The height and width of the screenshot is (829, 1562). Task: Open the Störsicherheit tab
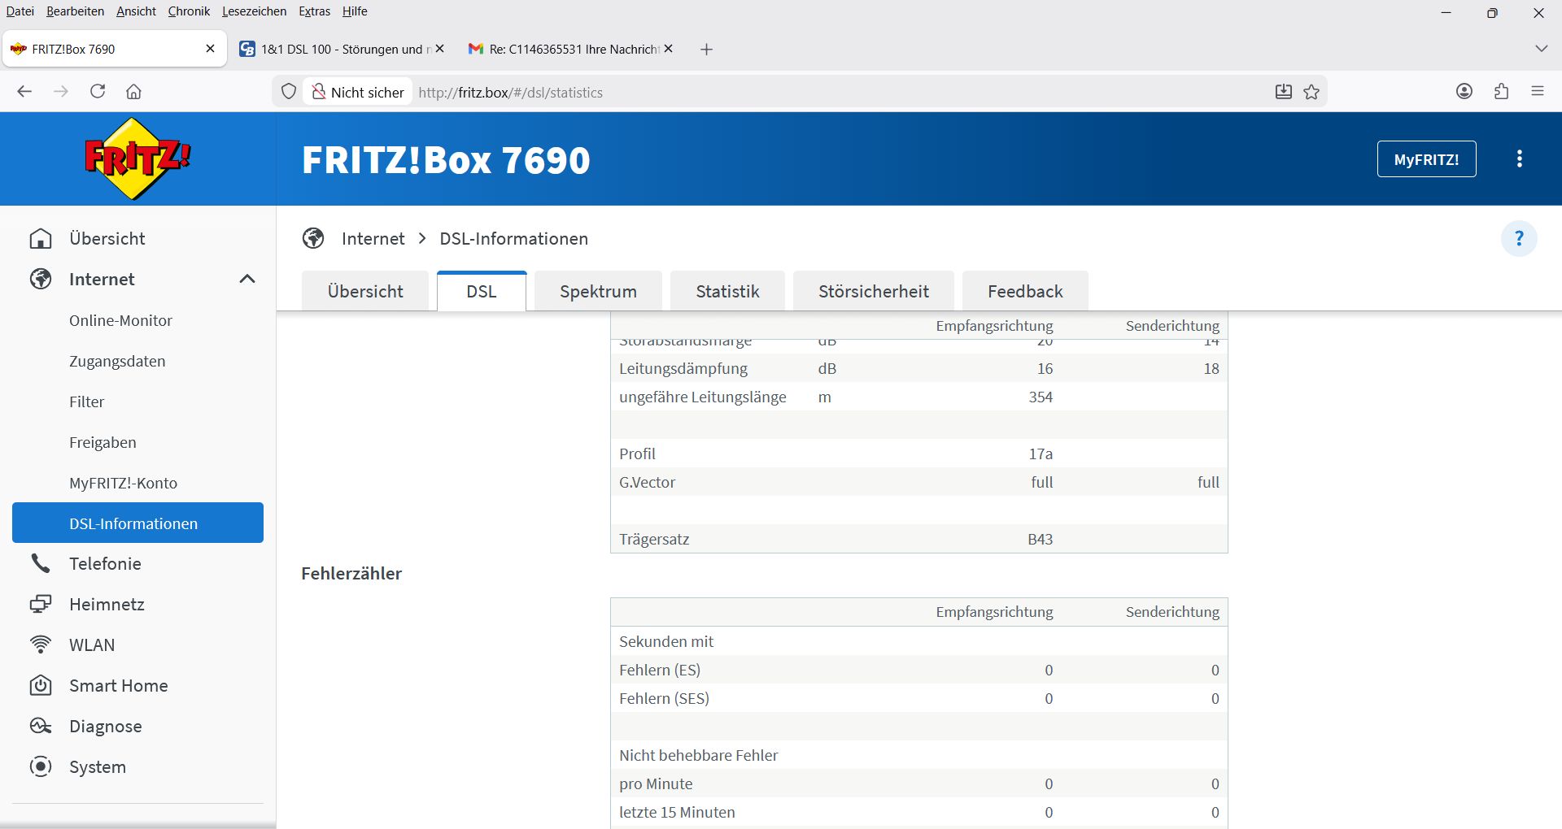pos(874,291)
